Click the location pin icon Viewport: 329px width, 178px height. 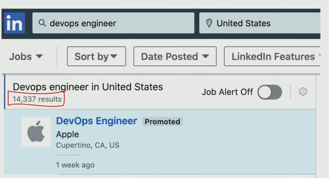(x=209, y=23)
